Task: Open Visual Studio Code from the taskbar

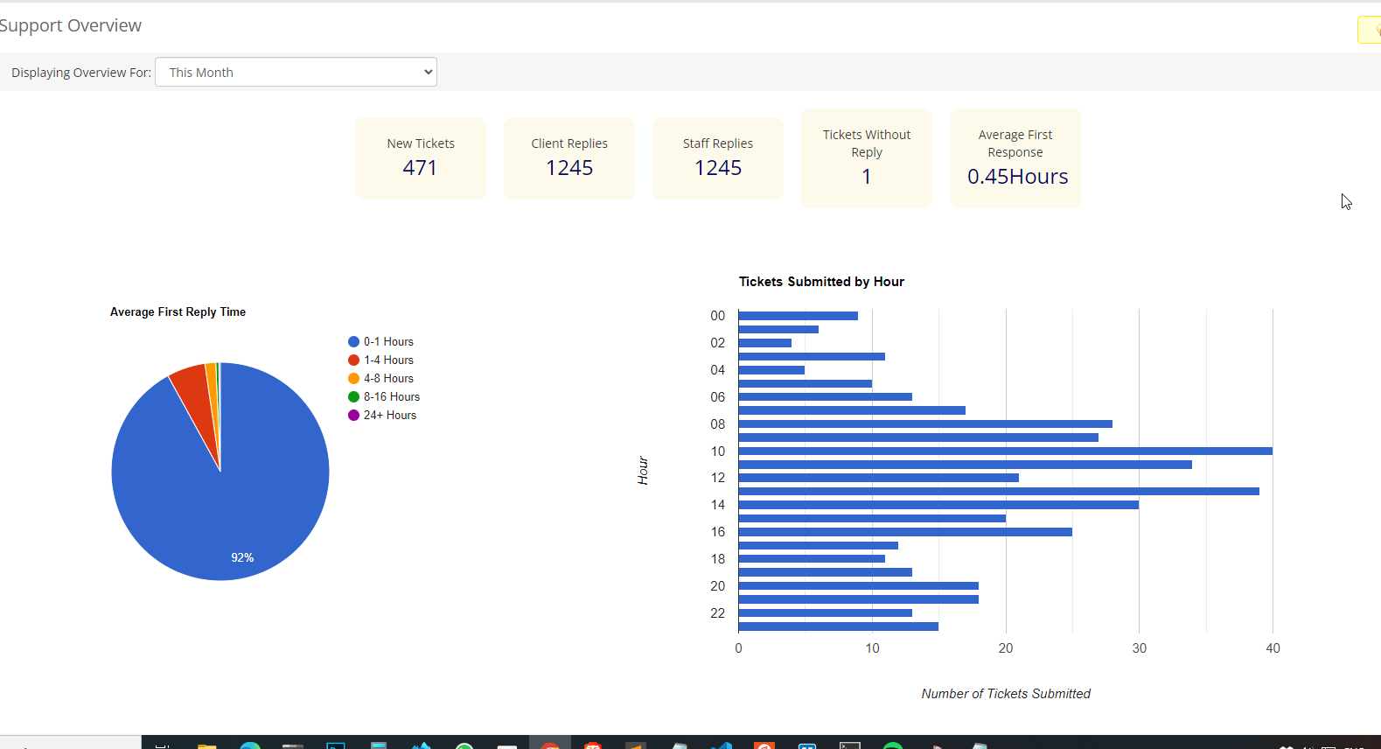Action: click(x=722, y=745)
